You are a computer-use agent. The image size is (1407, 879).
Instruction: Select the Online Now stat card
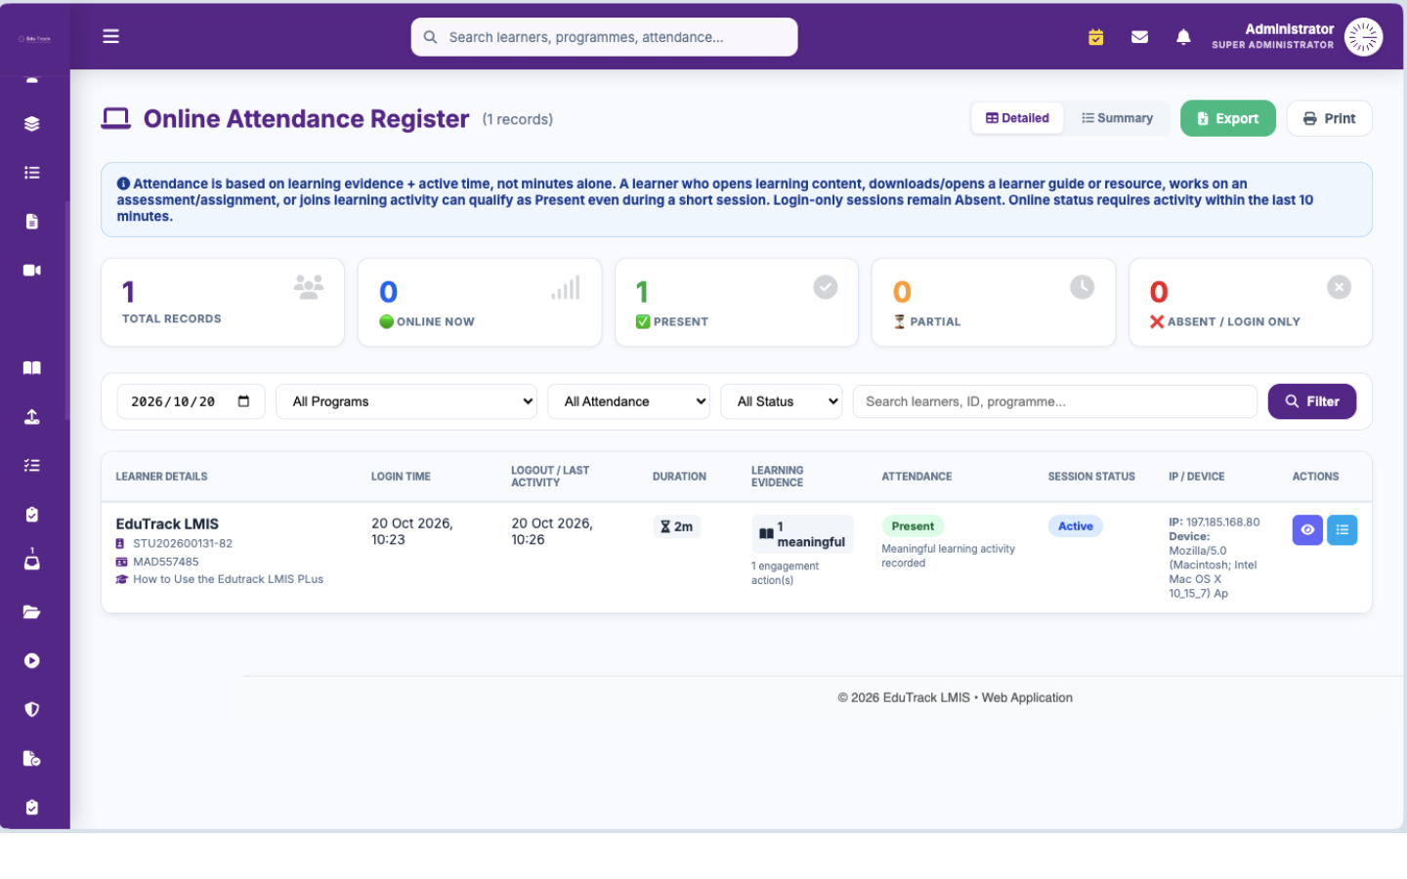pyautogui.click(x=480, y=302)
